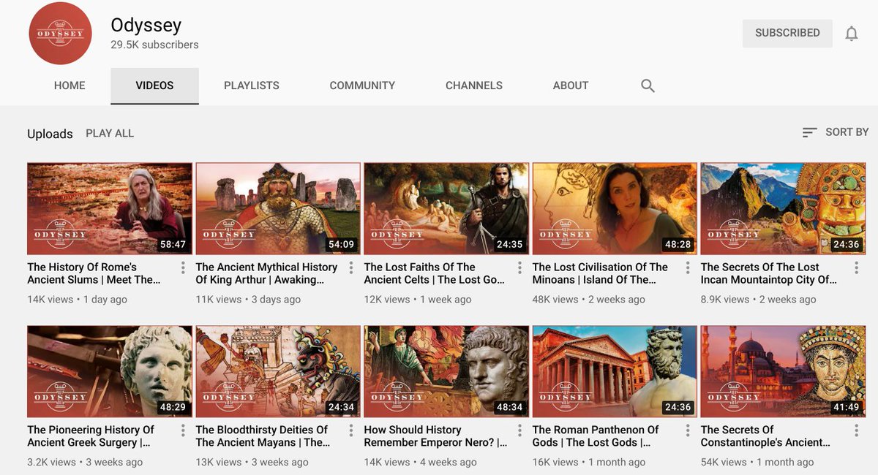
Task: Click '54K views • 1 month ago' text
Action: (x=757, y=463)
